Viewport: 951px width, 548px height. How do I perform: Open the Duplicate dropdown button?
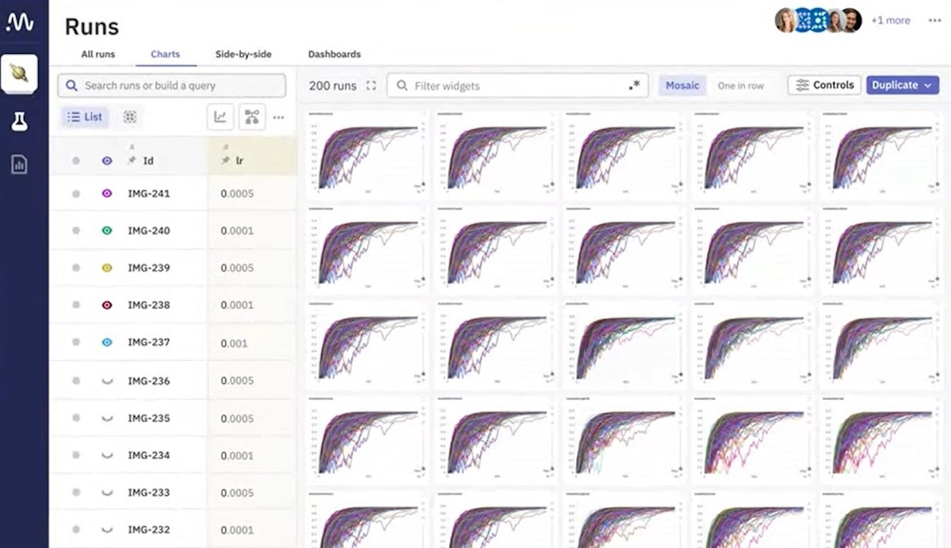click(x=903, y=85)
